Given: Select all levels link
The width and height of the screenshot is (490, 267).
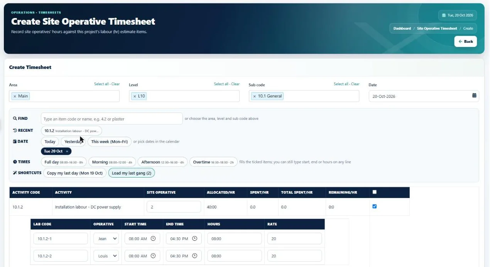Looking at the screenshot, I should point(221,84).
